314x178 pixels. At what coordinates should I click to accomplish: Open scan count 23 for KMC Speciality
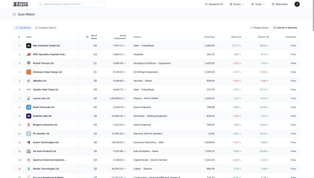point(95,54)
